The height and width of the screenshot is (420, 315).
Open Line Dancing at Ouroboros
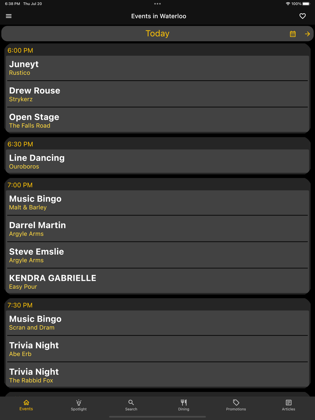coord(157,162)
